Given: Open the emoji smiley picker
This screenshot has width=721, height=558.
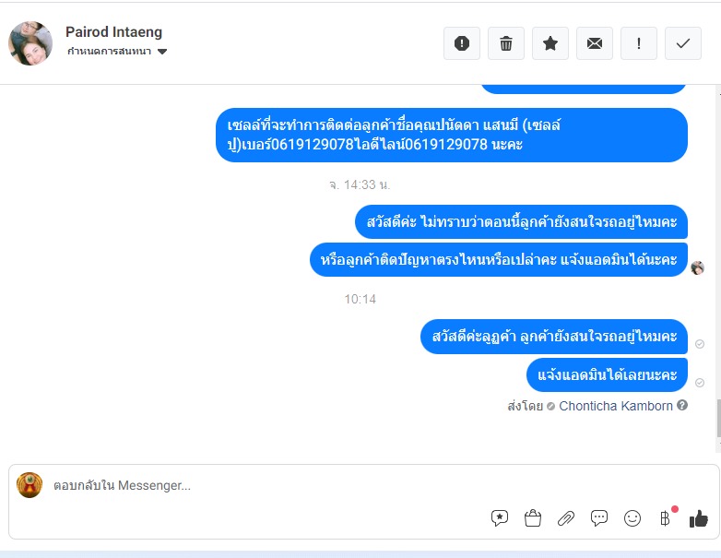Looking at the screenshot, I should pyautogui.click(x=632, y=518).
